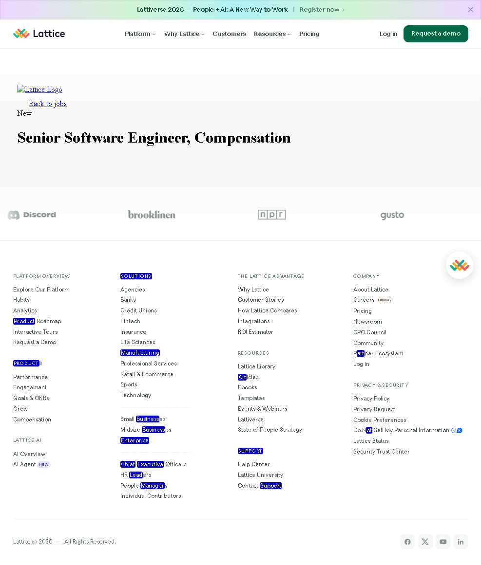This screenshot has width=481, height=565.
Task: Click the Request a demo button
Action: coord(436,34)
